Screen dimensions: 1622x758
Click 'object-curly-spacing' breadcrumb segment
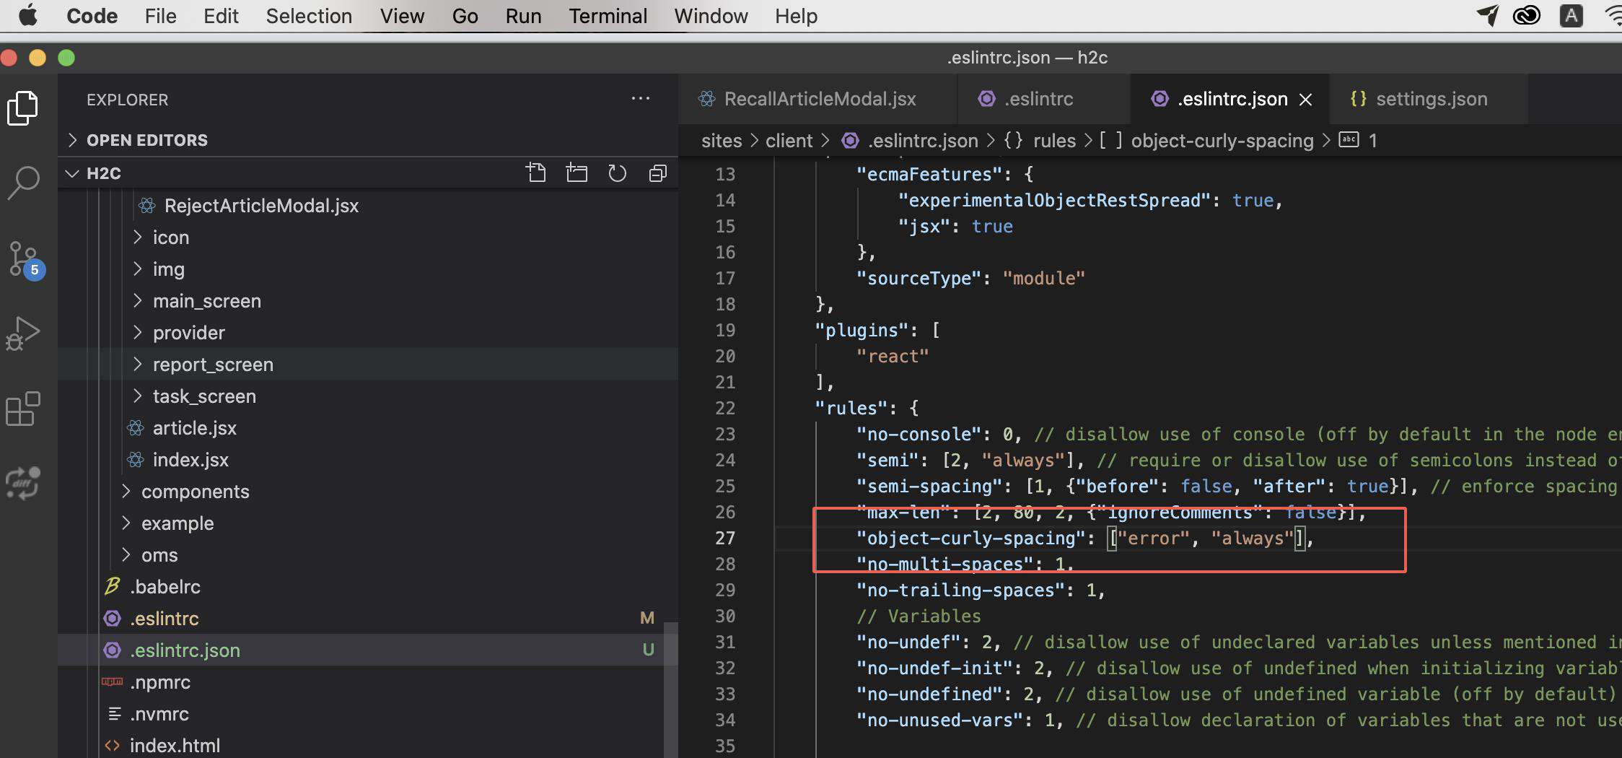pyautogui.click(x=1222, y=140)
